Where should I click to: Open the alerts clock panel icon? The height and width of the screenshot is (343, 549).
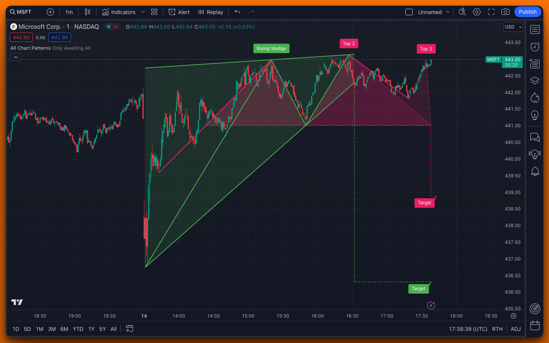(x=535, y=46)
